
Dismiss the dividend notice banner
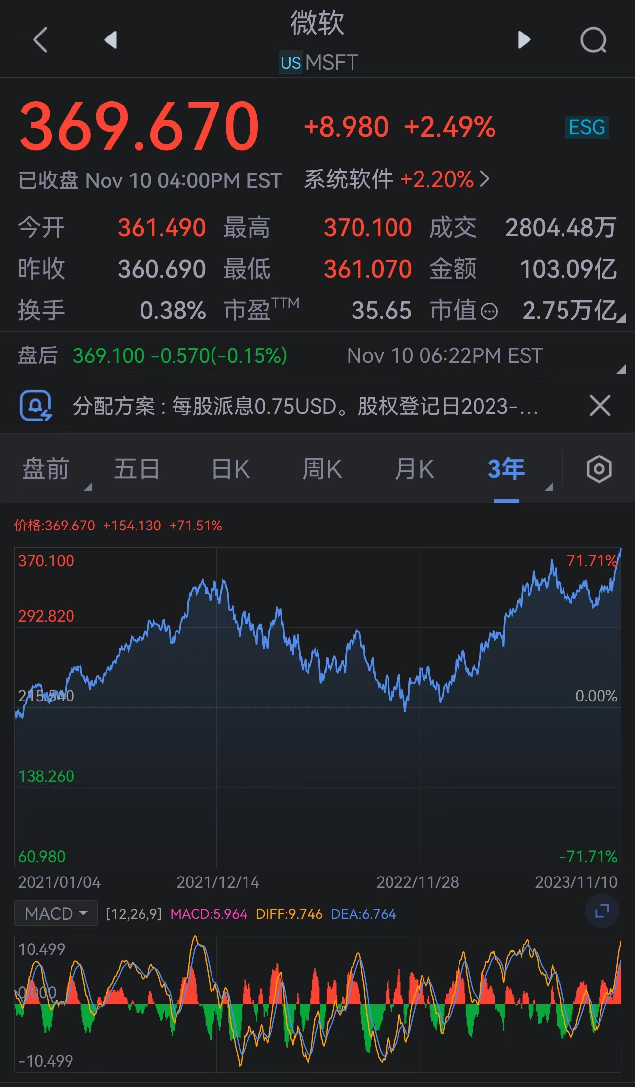click(600, 406)
